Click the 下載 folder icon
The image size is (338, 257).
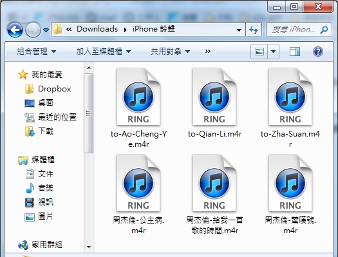click(30, 131)
